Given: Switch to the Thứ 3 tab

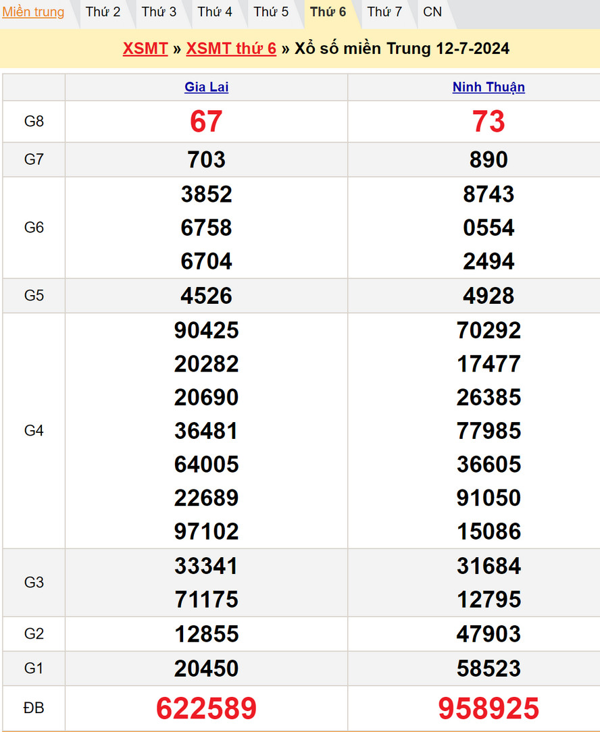Looking at the screenshot, I should pyautogui.click(x=159, y=12).
